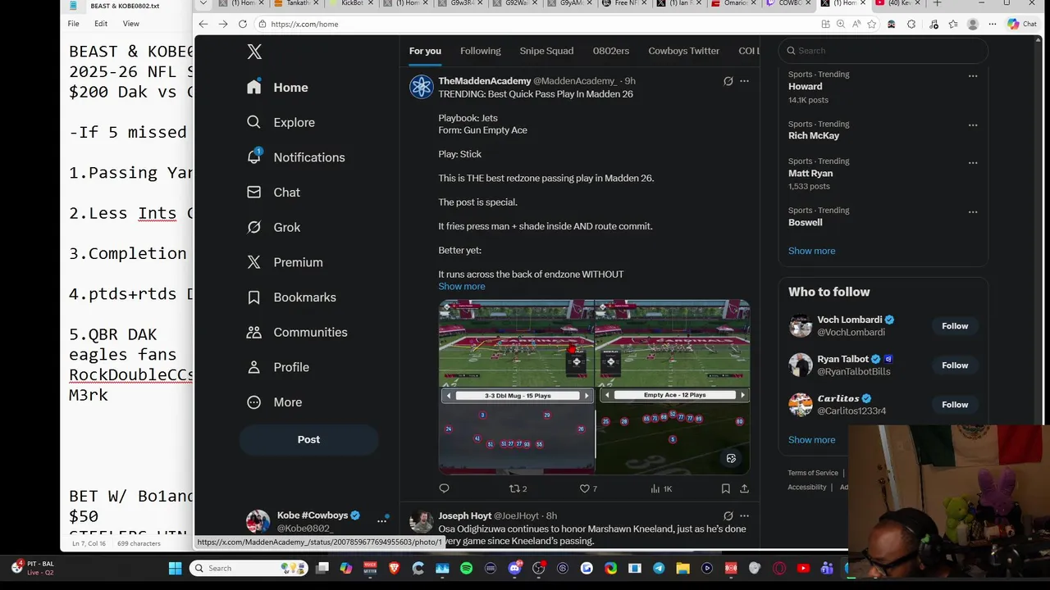Image resolution: width=1050 pixels, height=590 pixels.
Task: Open Telegram from the taskbar
Action: (x=659, y=568)
